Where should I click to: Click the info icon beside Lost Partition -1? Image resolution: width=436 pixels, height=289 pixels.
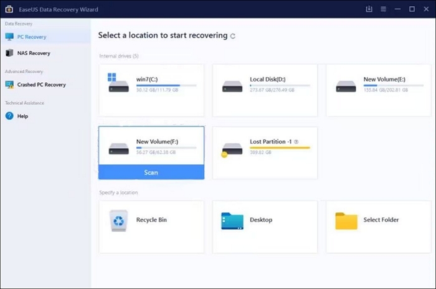coord(296,141)
